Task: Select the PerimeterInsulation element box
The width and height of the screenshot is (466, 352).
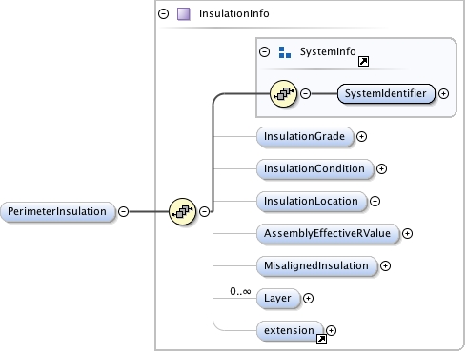Action: pyautogui.click(x=57, y=211)
